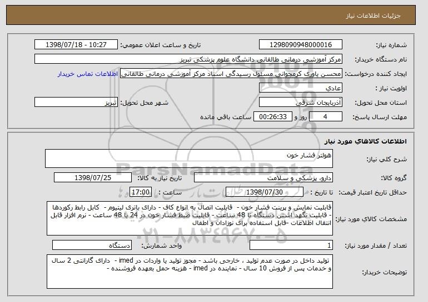Image resolution: width=428 pixels, height=302 pixels.
Task: Click the label تاریخ نیاز به کالا
Action: tap(160, 178)
